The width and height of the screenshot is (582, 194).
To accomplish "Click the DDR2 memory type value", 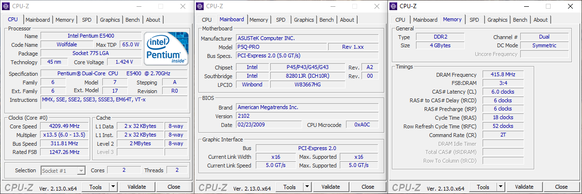I will tap(439, 37).
